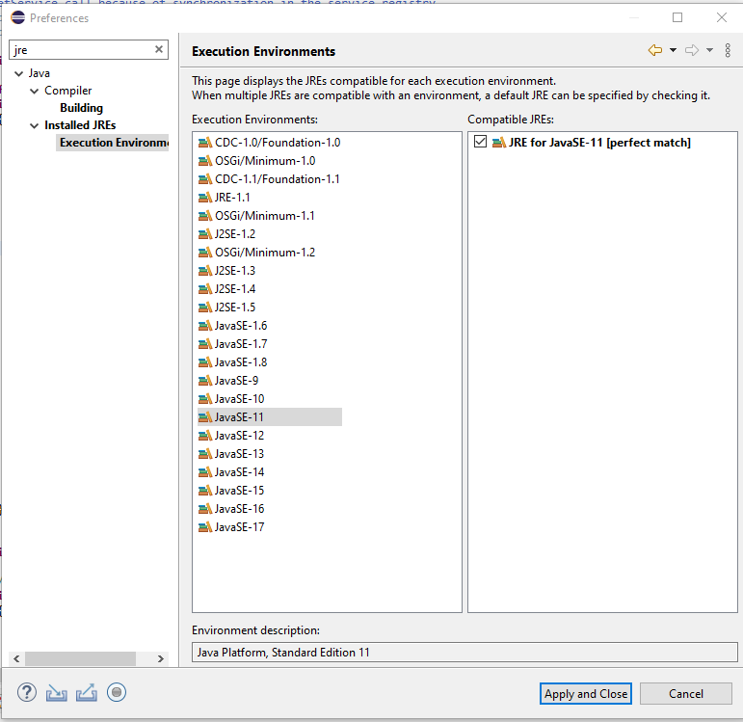743x722 pixels.
Task: Select Java in the preferences tree
Action: (x=39, y=73)
